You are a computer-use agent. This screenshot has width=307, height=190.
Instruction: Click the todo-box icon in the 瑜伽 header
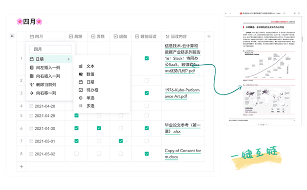(116, 36)
